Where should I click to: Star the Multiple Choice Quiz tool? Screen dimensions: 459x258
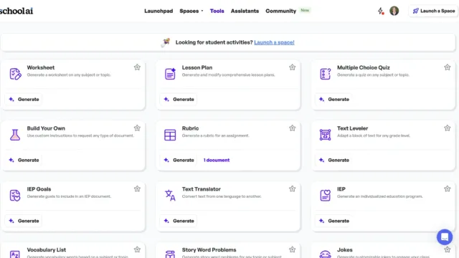[x=447, y=67]
